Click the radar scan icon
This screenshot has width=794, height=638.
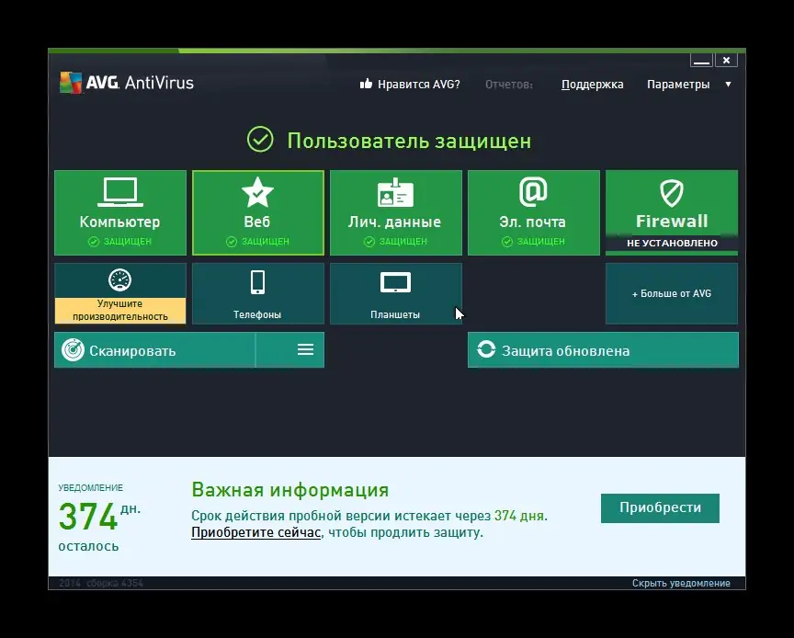(x=73, y=350)
